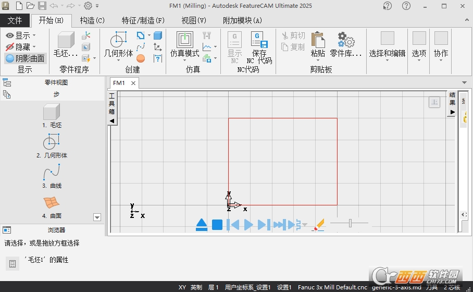The image size is (473, 292).
Task: Switch to the 开始(H) ribbon tab
Action: [x=51, y=20]
